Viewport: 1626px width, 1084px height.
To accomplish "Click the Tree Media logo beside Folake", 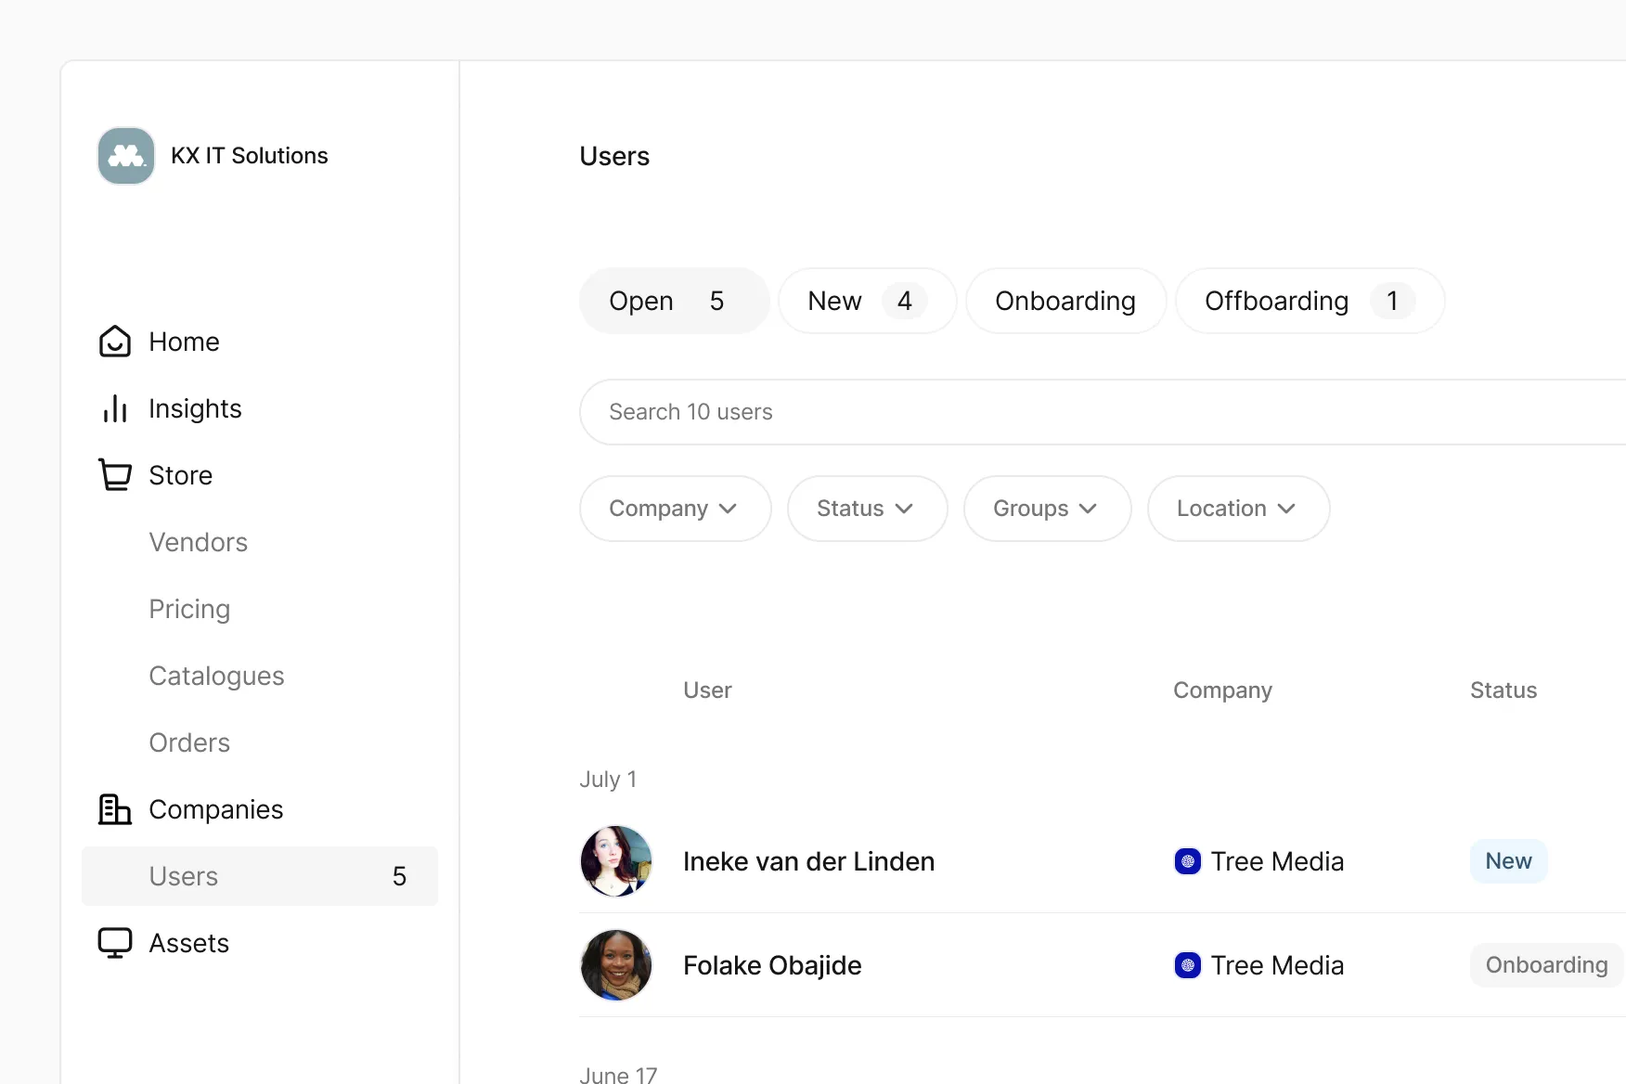I will 1187,965.
